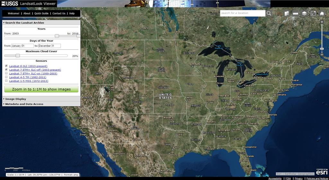Click the Years to-2016 slider handle
This screenshot has width=329, height=180.
point(78,36)
